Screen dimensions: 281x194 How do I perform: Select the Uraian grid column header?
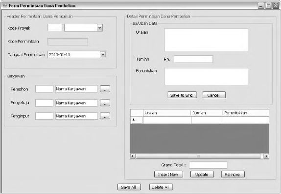point(167,113)
